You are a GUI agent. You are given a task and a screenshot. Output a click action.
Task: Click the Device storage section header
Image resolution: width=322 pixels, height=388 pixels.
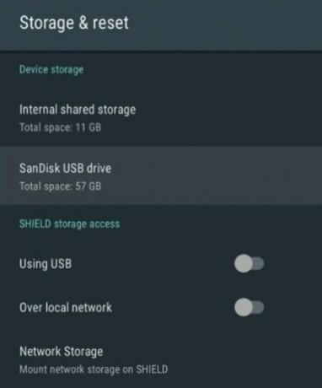(x=51, y=69)
